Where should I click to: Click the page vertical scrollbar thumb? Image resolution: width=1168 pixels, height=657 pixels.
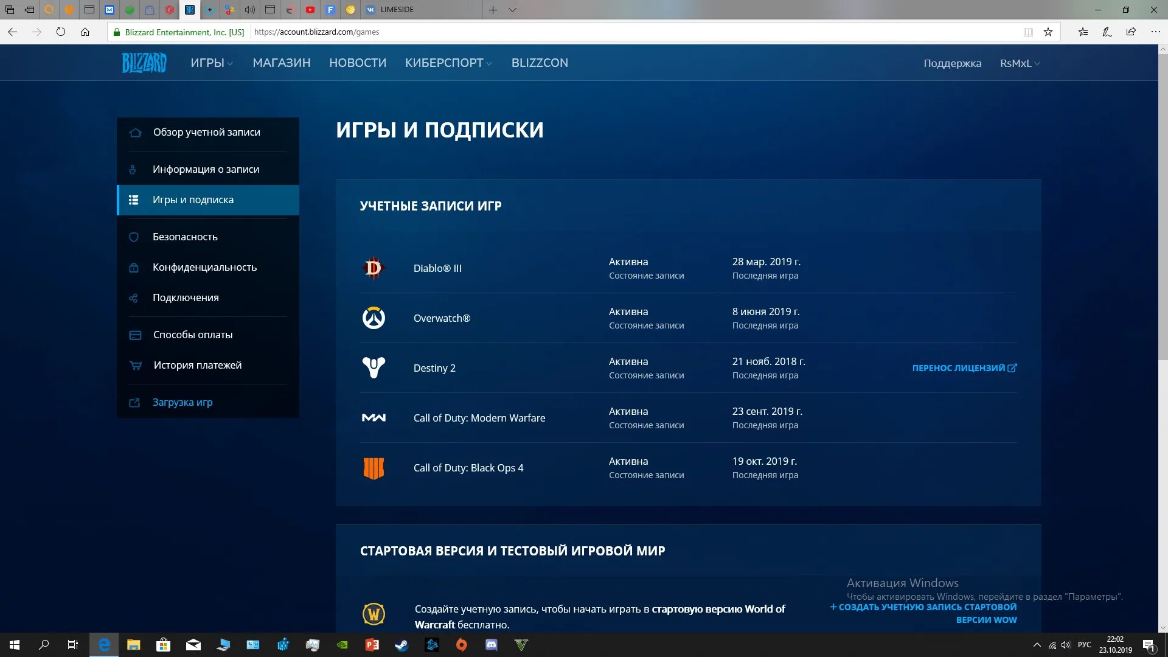click(x=1163, y=207)
